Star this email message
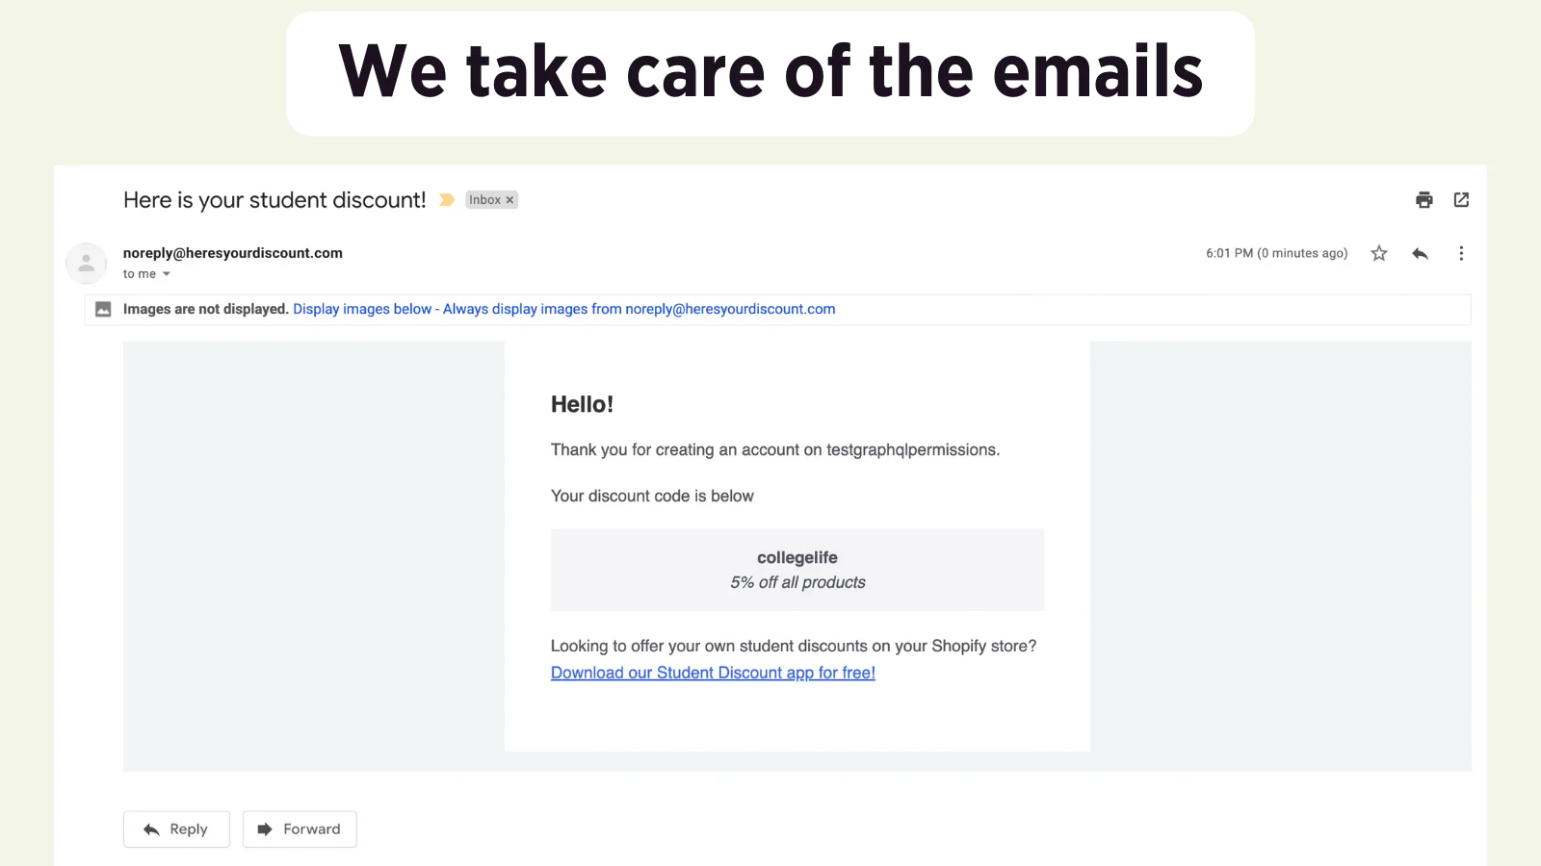The width and height of the screenshot is (1541, 866). 1379,253
